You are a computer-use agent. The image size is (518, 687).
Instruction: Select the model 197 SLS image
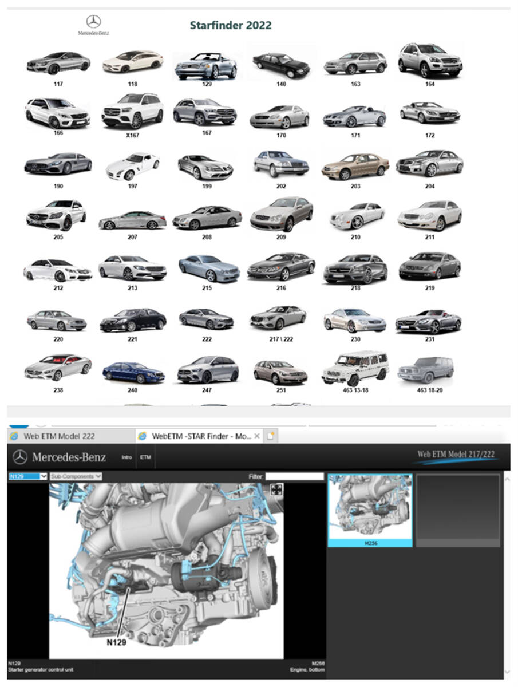point(133,165)
